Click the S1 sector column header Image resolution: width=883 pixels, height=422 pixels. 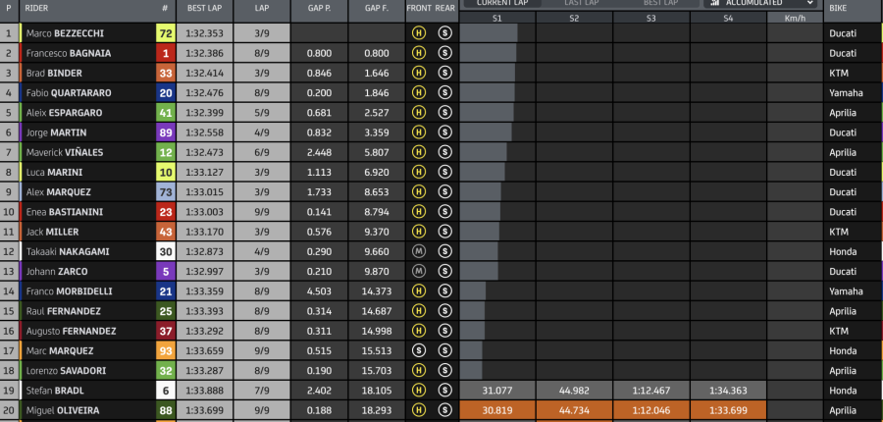497,18
